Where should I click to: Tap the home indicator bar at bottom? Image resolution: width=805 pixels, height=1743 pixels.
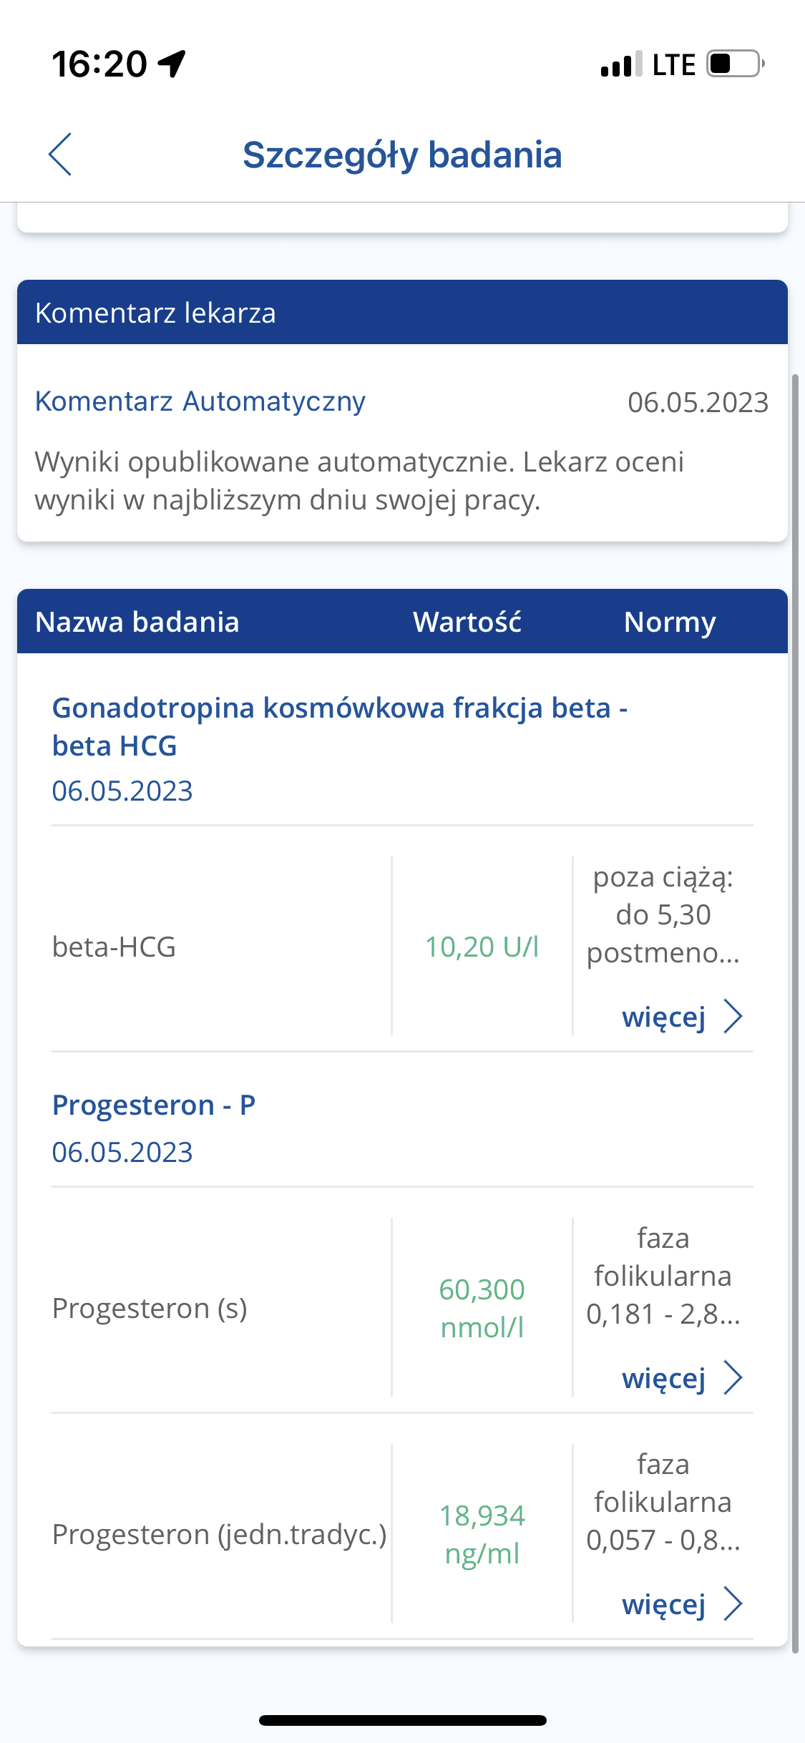[402, 1720]
